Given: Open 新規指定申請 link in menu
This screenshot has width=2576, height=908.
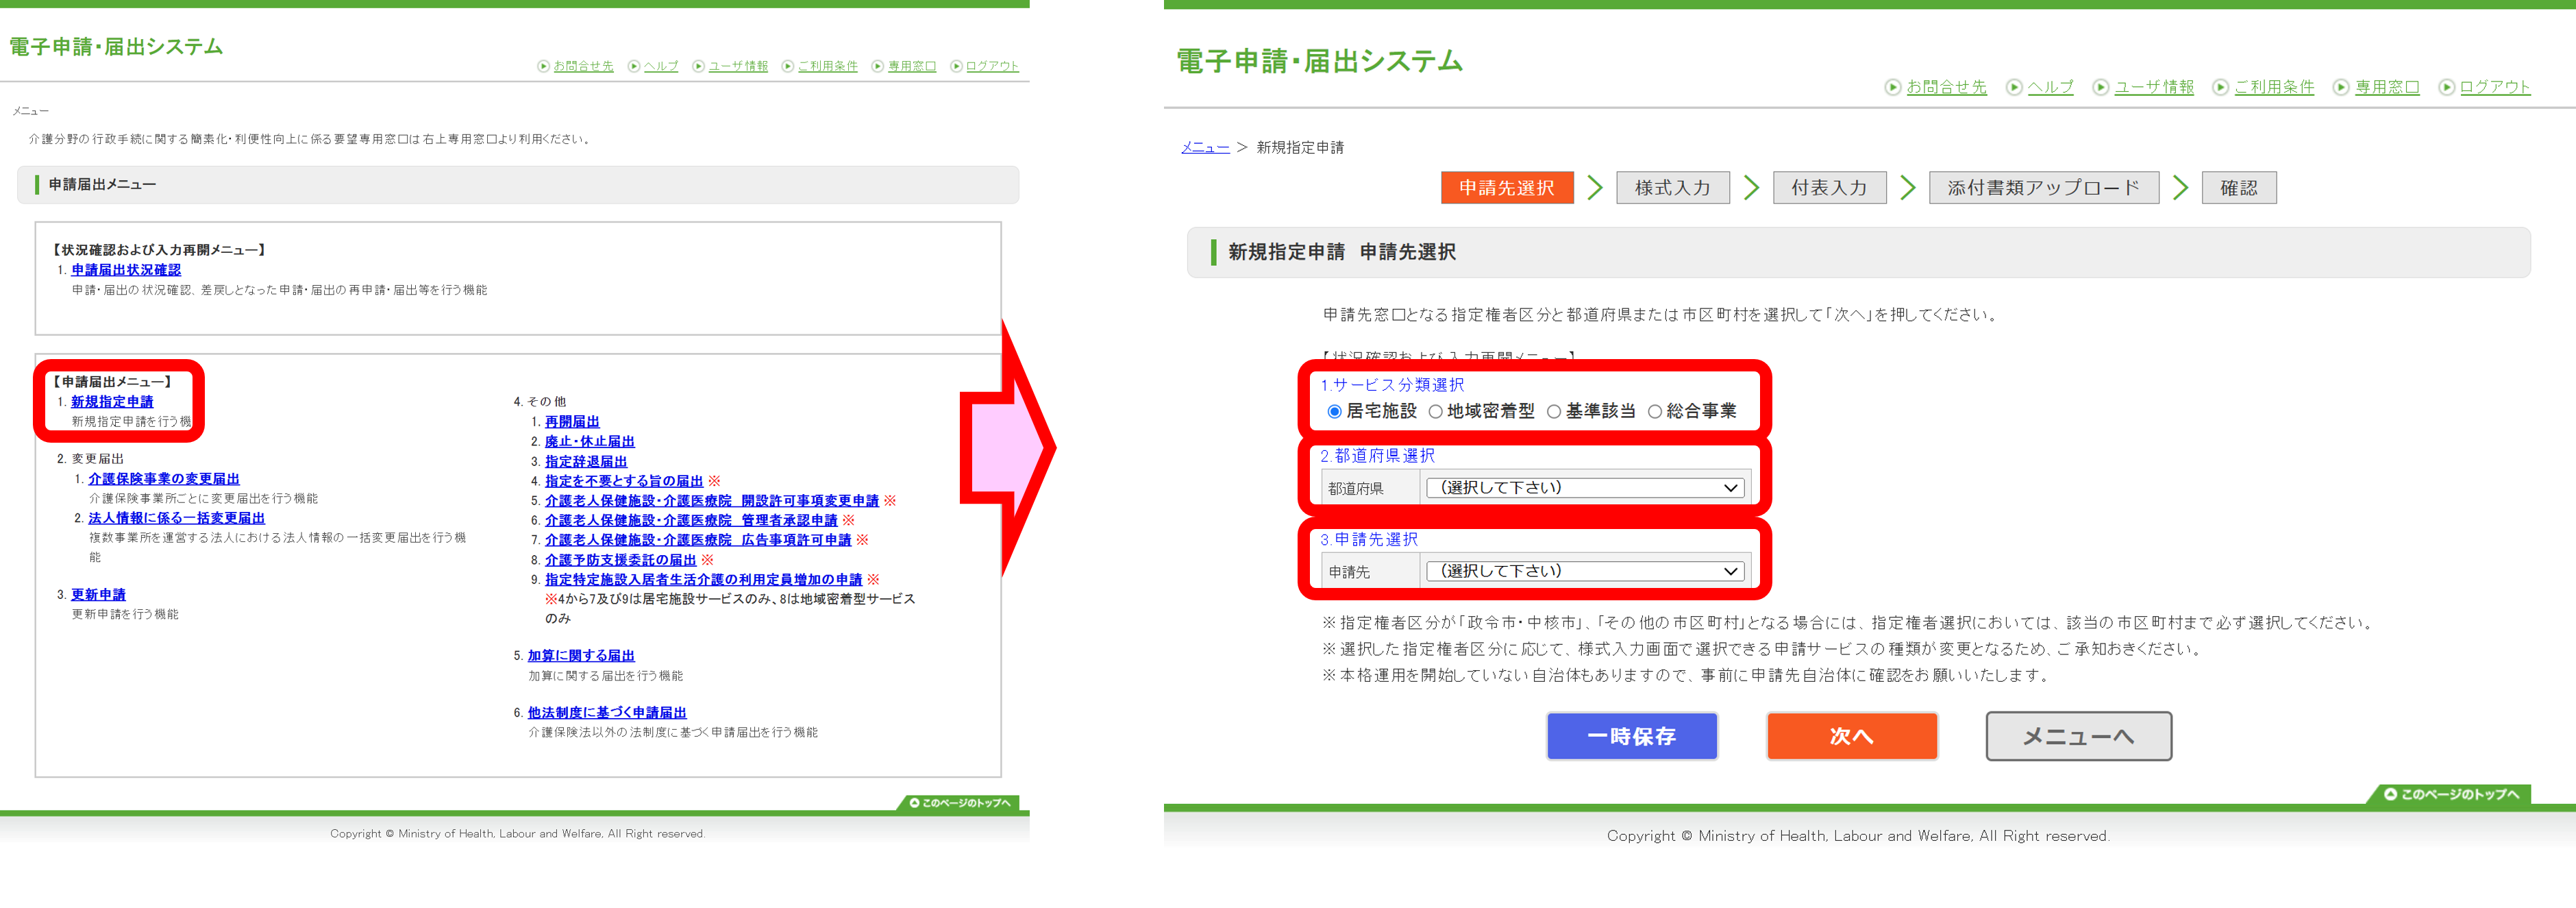Looking at the screenshot, I should [x=112, y=402].
